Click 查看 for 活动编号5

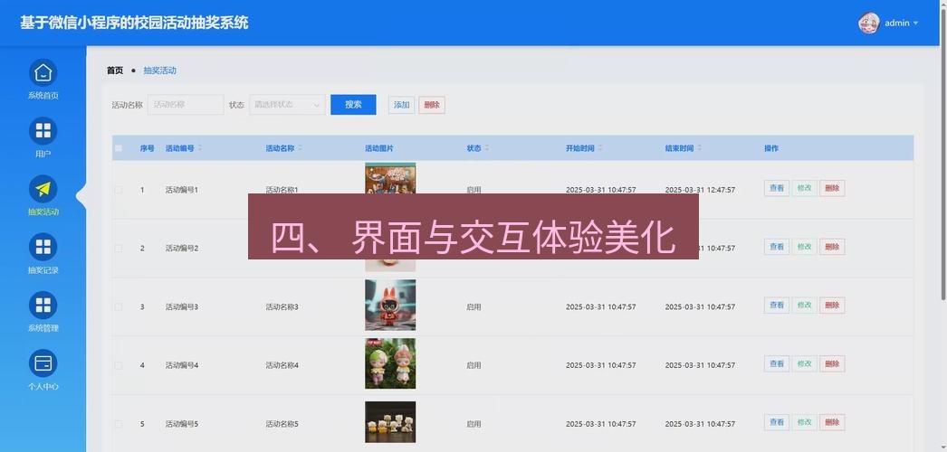tap(777, 422)
